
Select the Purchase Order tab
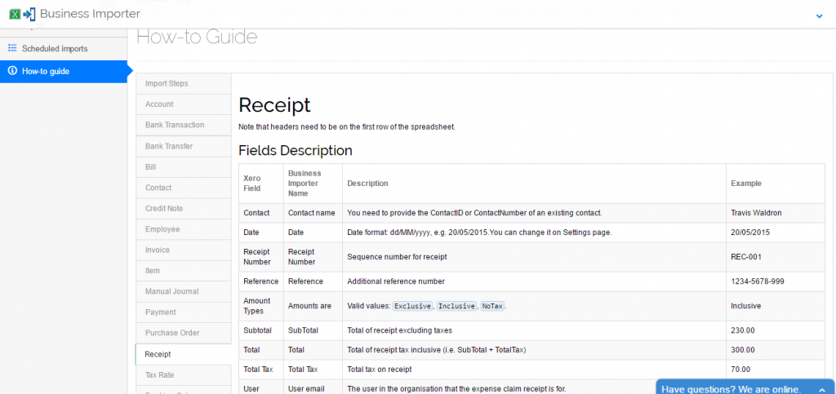pos(184,333)
